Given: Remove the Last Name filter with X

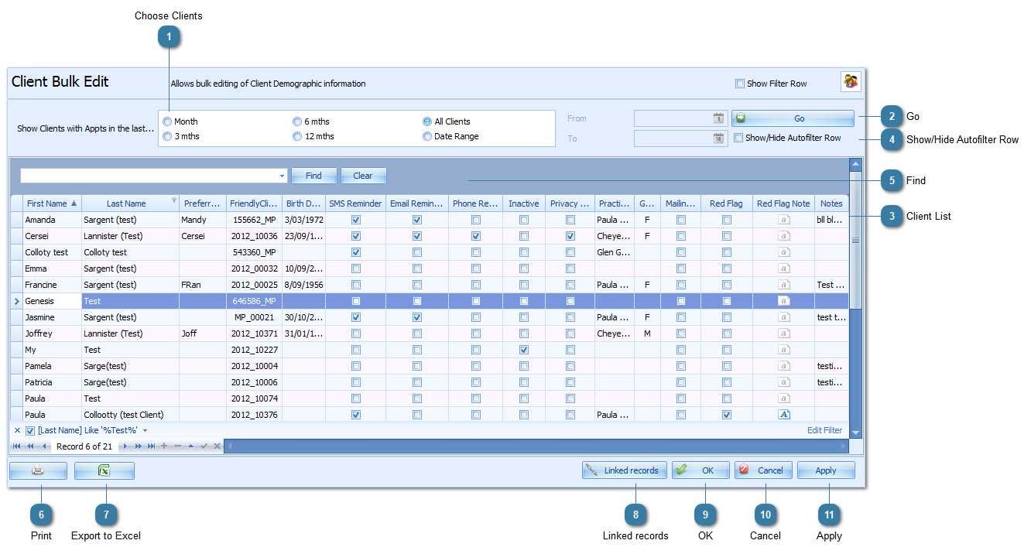Looking at the screenshot, I should click(x=17, y=430).
